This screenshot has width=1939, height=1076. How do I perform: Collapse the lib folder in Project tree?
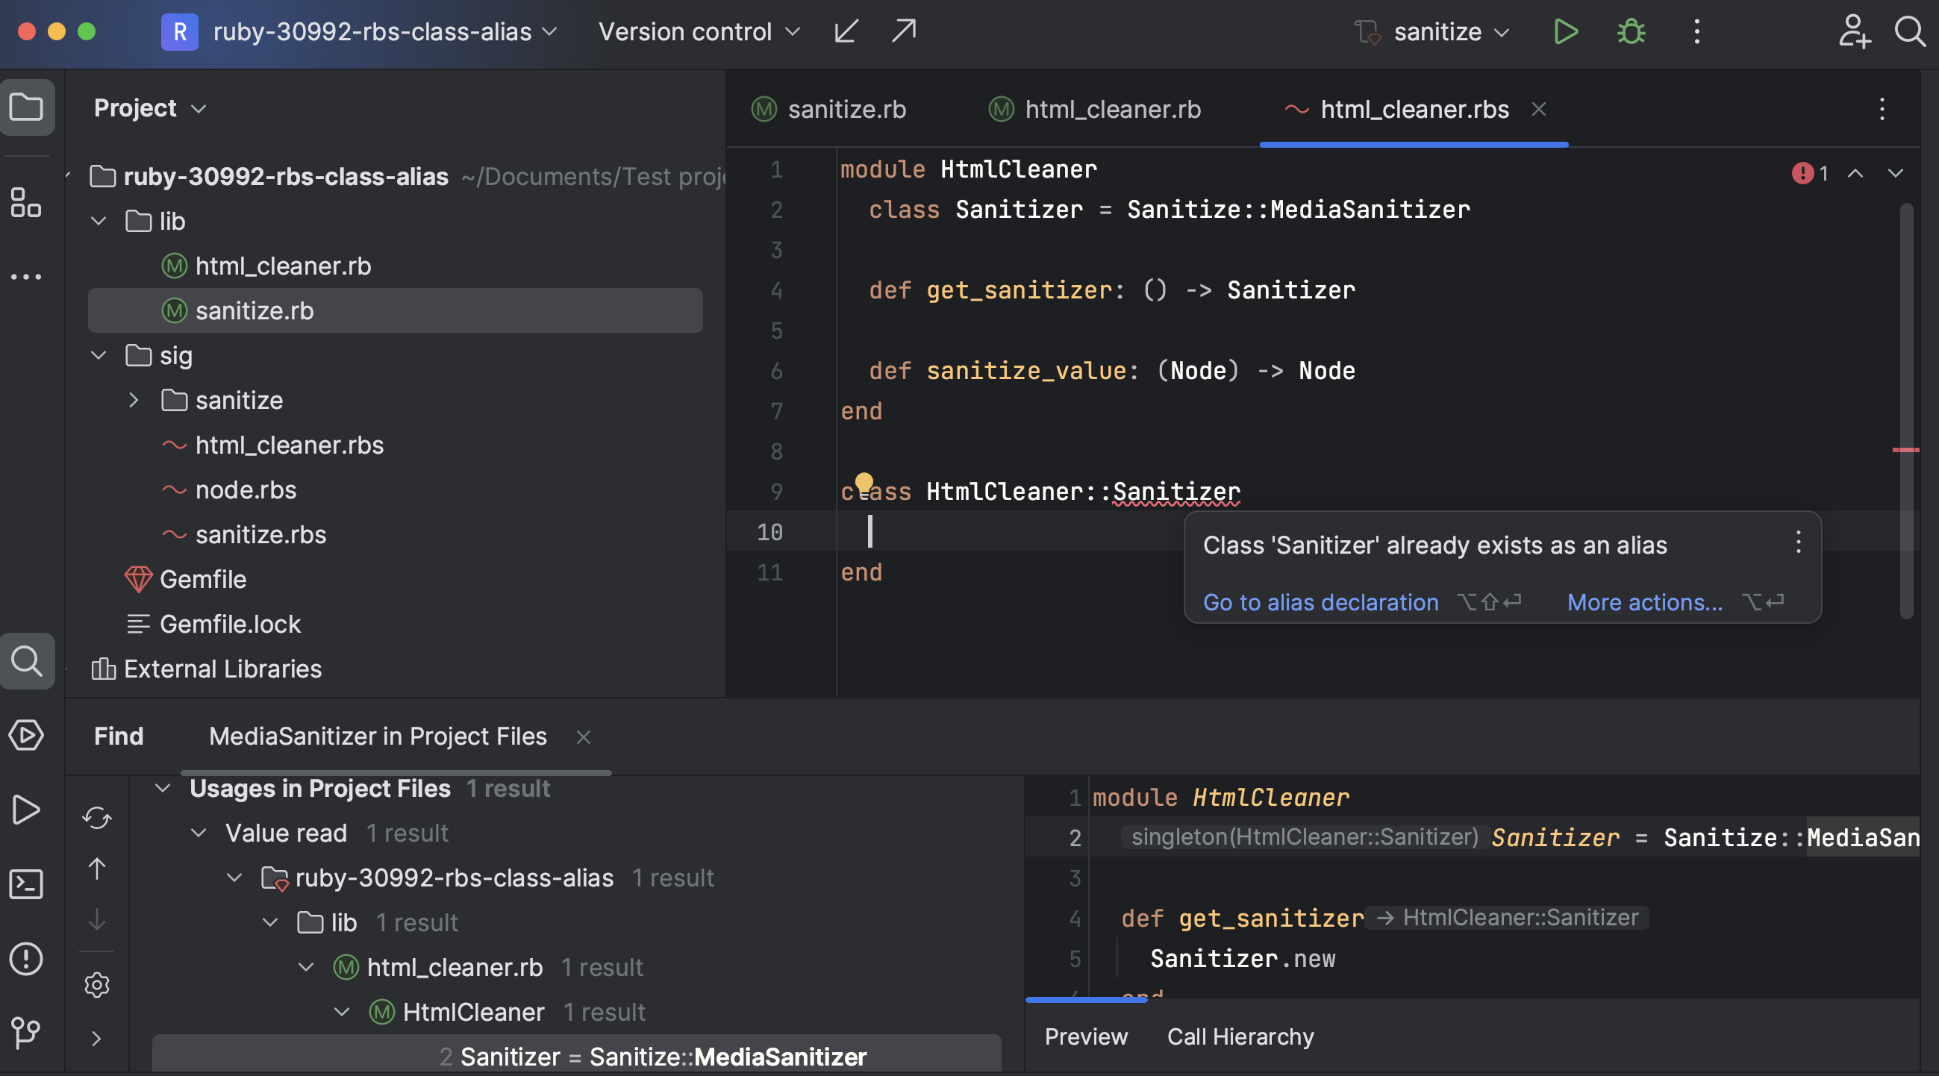(x=99, y=221)
